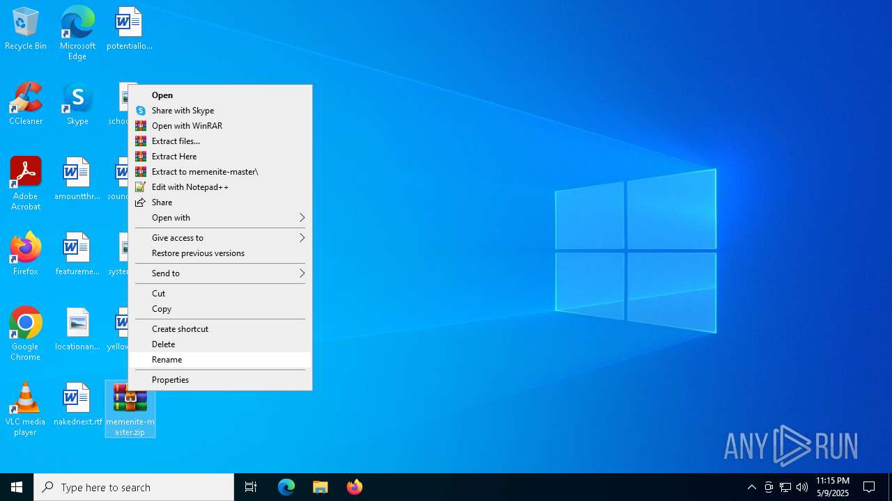Show hidden tray icons chevron
Image resolution: width=892 pixels, height=501 pixels.
coord(751,487)
